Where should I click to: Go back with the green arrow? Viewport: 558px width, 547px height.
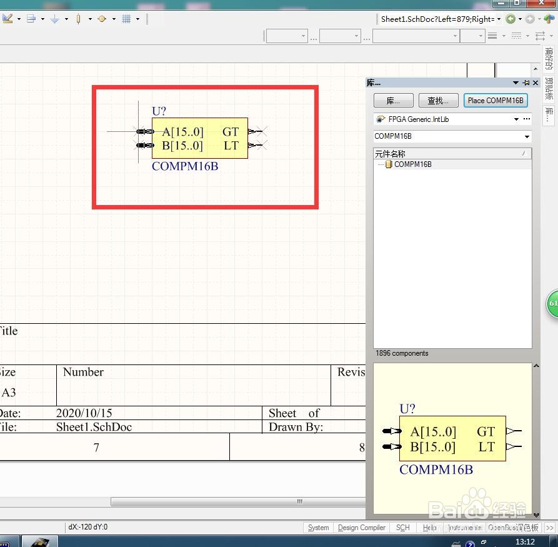511,19
